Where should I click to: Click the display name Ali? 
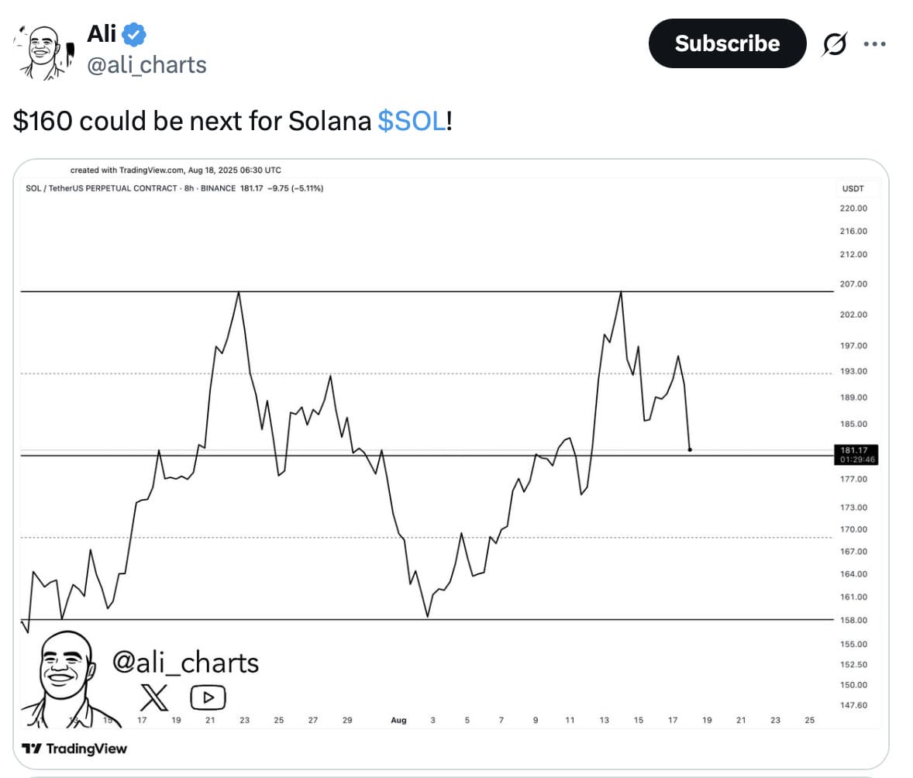coord(102,34)
